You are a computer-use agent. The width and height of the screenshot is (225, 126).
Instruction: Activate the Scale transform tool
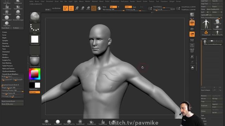pyautogui.click(x=83, y=8)
